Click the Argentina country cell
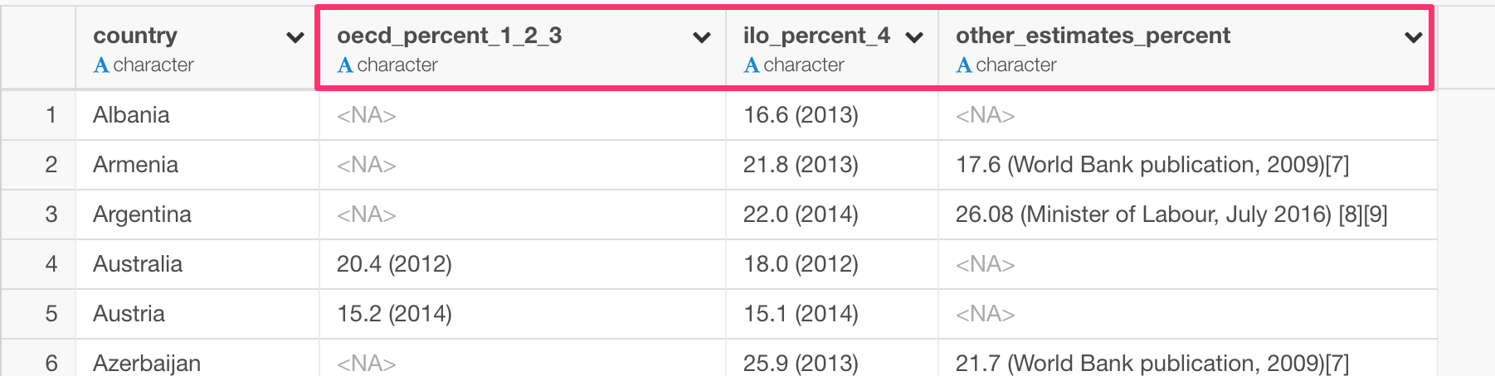The height and width of the screenshot is (376, 1495). tap(197, 215)
